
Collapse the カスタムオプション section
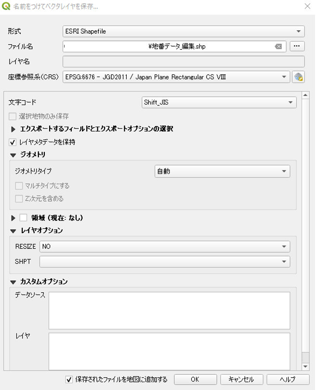coord(13,282)
